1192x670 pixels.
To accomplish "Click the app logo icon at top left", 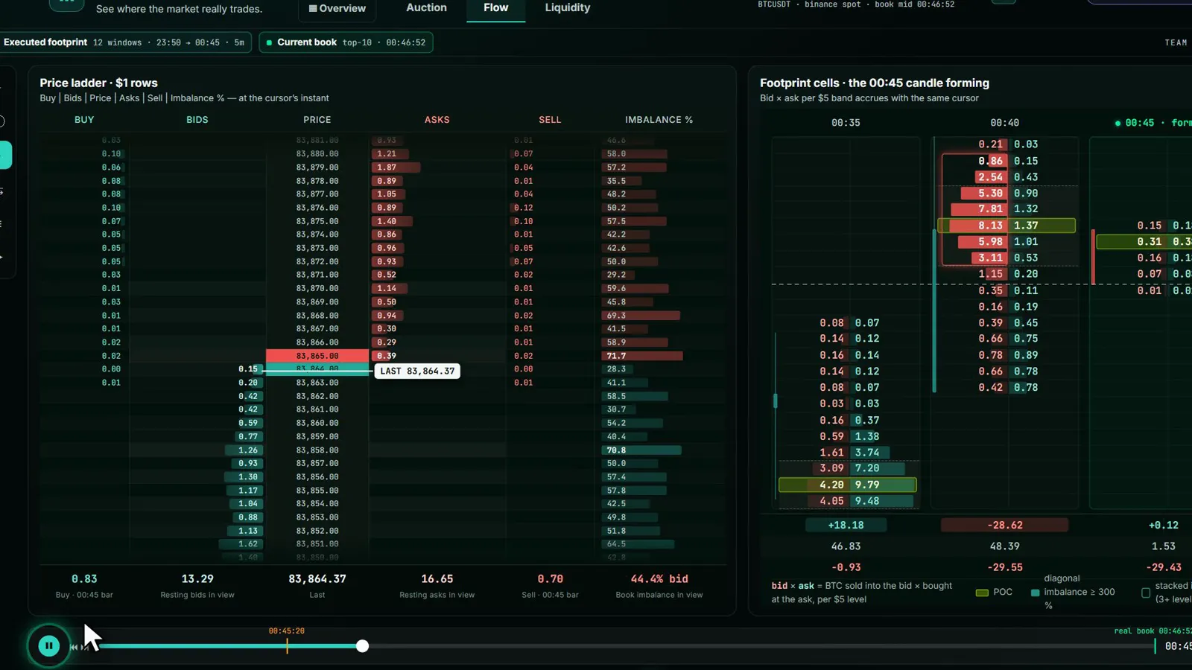I will (x=66, y=4).
